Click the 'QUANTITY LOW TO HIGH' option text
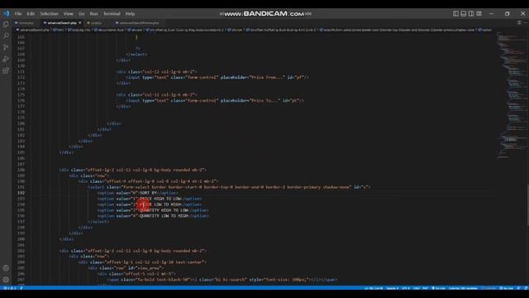The image size is (529, 298). click(x=164, y=216)
